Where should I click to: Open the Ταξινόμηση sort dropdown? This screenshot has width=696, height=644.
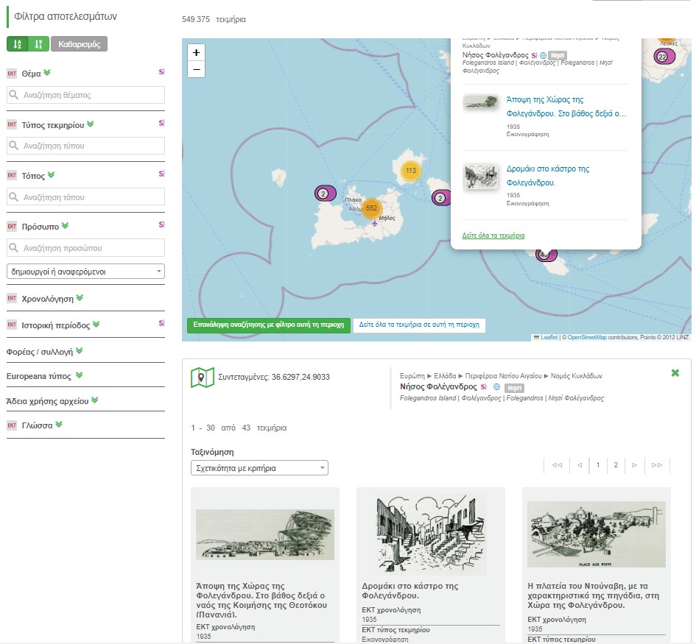pyautogui.click(x=259, y=468)
